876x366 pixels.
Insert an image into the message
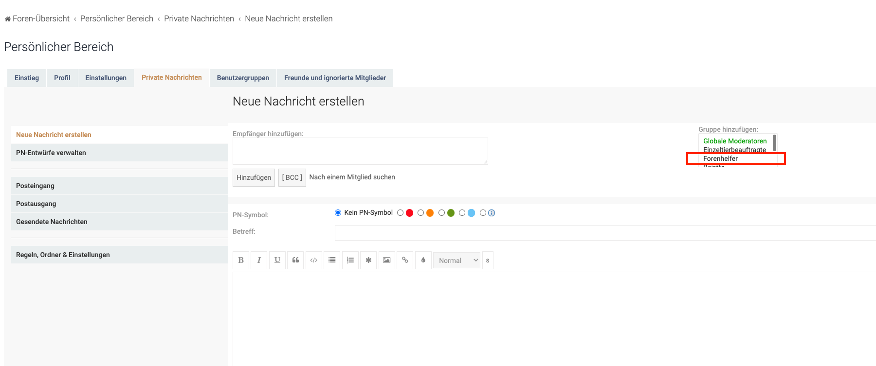click(x=386, y=260)
